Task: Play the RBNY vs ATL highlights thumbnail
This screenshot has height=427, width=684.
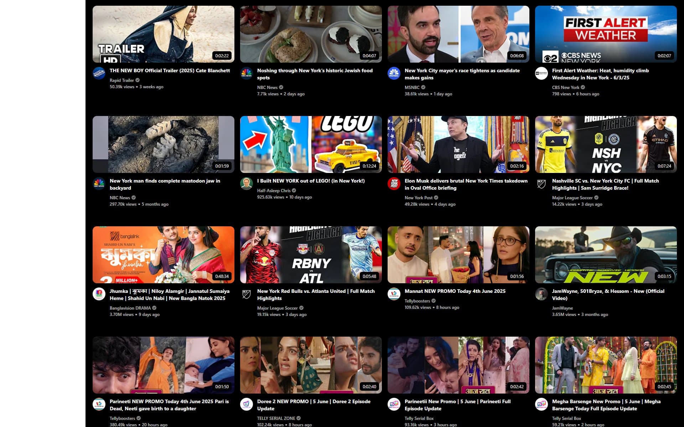Action: (311, 255)
